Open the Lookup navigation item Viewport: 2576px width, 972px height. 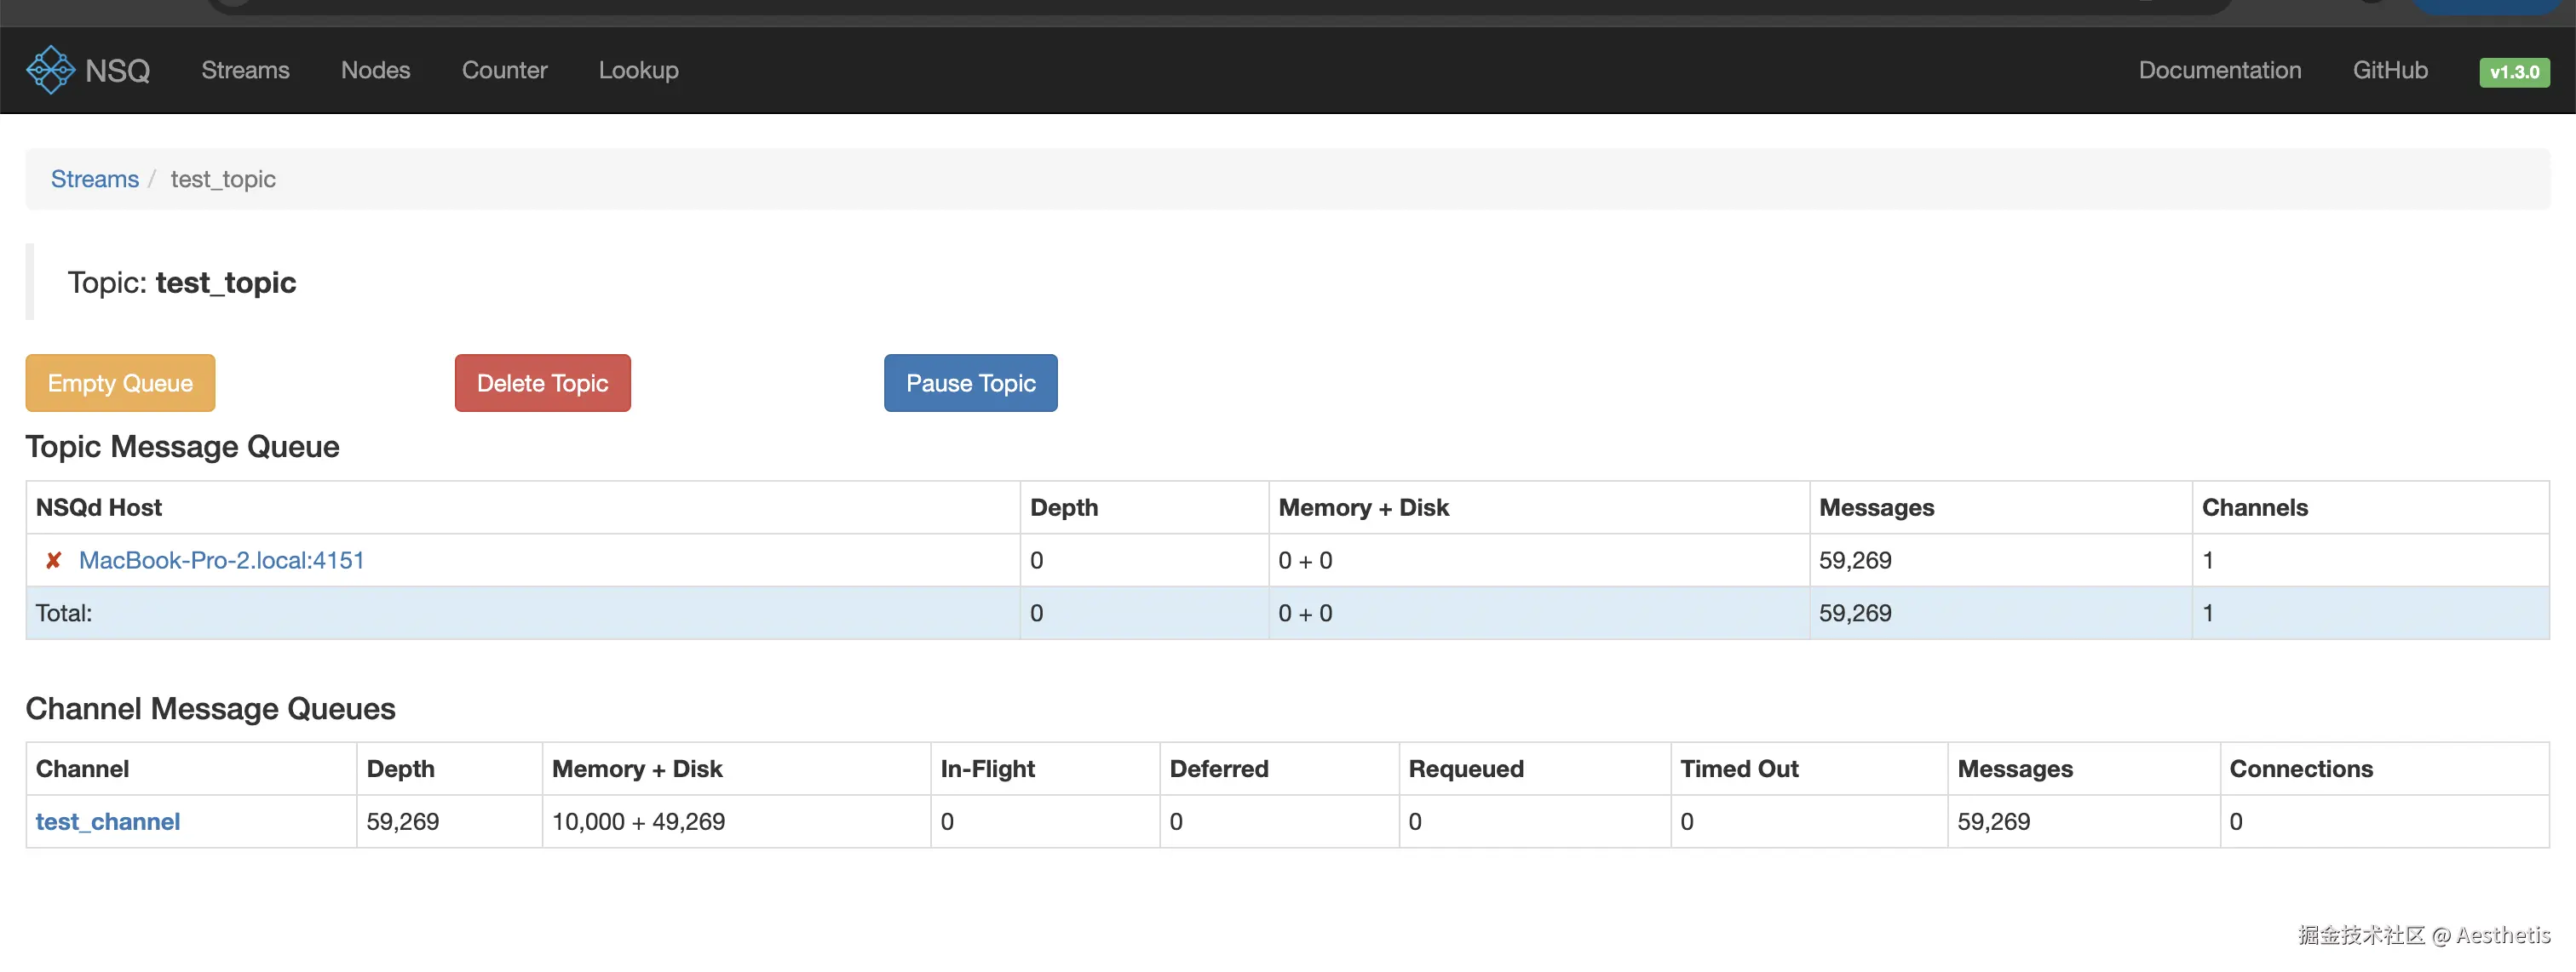click(638, 70)
